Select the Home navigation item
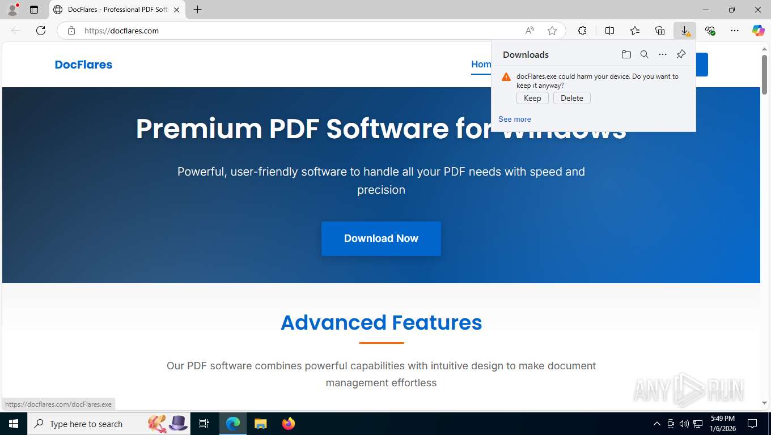This screenshot has height=435, width=771. pyautogui.click(x=481, y=65)
